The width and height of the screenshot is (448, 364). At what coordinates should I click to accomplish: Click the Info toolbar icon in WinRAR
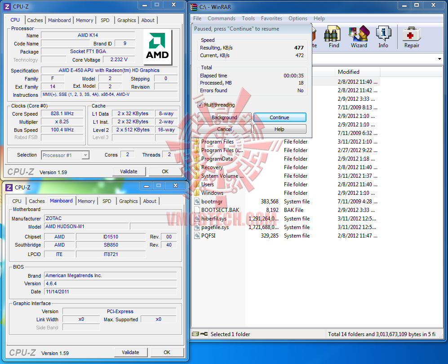[x=383, y=37]
